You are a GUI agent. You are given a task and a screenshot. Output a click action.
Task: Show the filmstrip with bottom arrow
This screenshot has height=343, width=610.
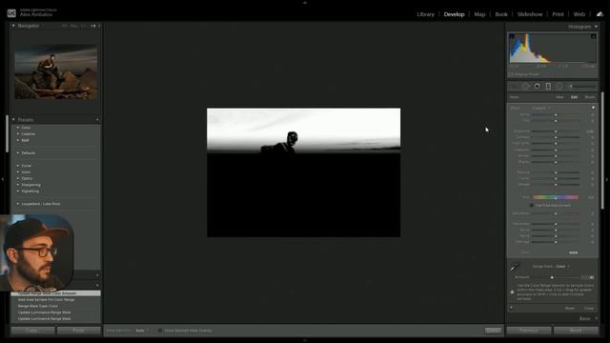(305, 340)
